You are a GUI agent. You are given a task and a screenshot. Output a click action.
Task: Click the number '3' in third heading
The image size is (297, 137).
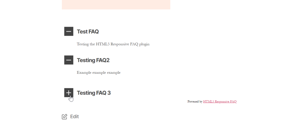click(x=109, y=93)
